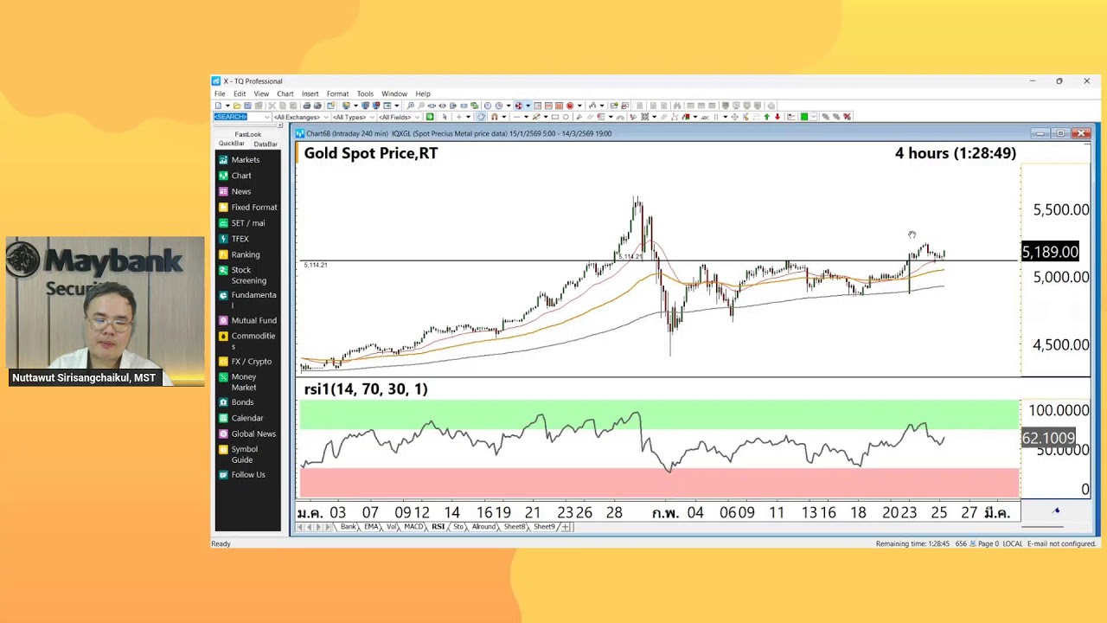
Task: Open the Chart section in the sidebar
Action: (x=235, y=176)
